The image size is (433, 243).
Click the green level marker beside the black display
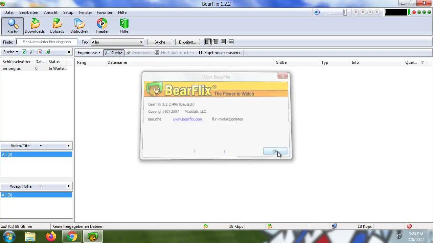click(x=409, y=13)
